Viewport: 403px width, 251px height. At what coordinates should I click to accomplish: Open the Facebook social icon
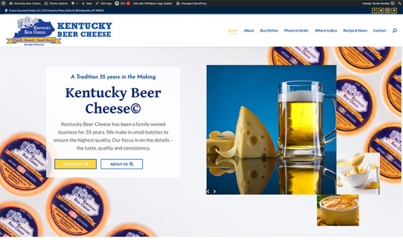pyautogui.click(x=374, y=11)
